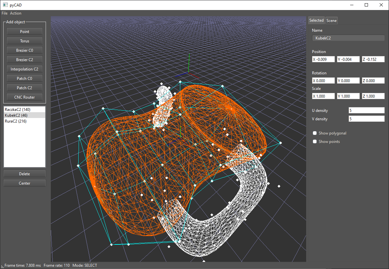Screen dimensions: 389x269
Task: Add an Interpolation C2 curve
Action: click(24, 69)
